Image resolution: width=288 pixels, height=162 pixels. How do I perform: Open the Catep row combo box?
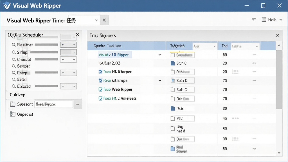click(68, 73)
